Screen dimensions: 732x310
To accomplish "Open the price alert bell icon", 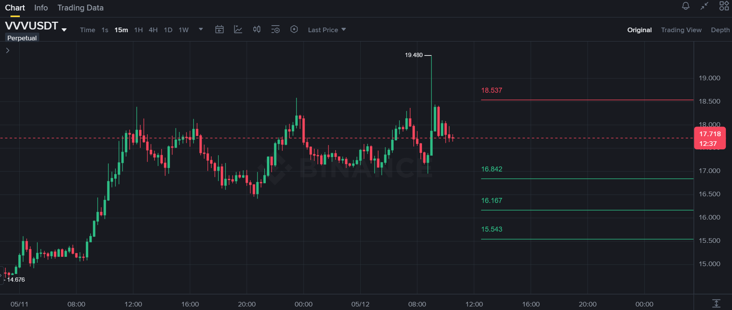I will tap(686, 6).
